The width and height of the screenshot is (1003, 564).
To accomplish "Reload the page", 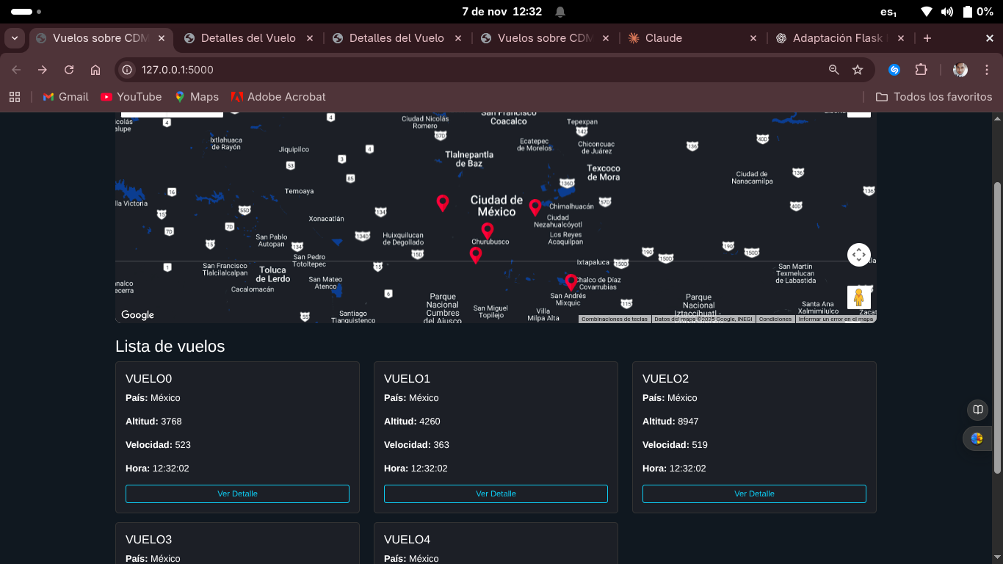I will [69, 70].
